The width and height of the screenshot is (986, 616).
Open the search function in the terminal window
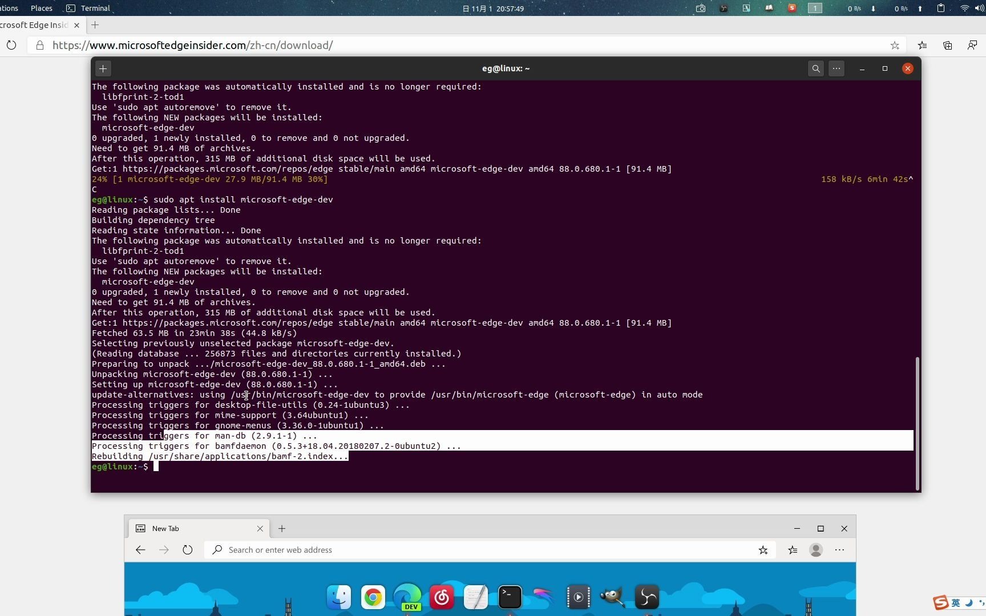[816, 68]
